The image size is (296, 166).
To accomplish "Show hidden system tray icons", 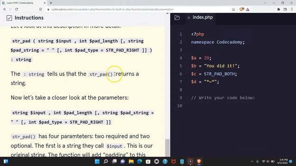I will pyautogui.click(x=252, y=161).
